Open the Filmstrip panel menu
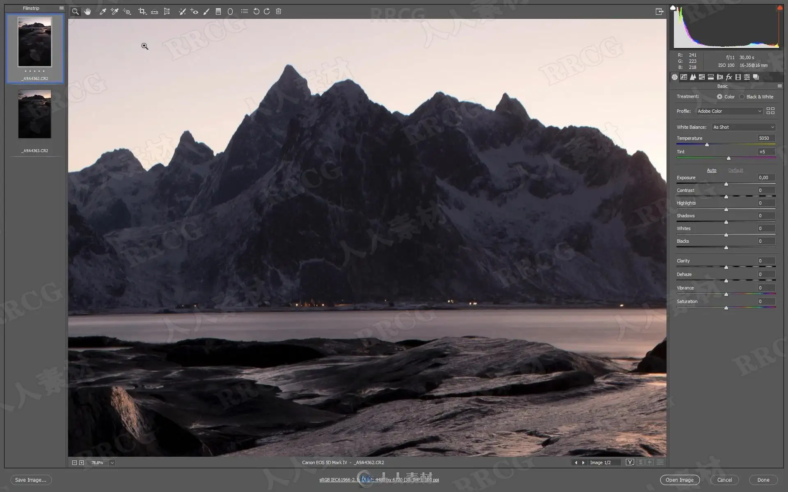Viewport: 788px width, 492px height. click(62, 8)
